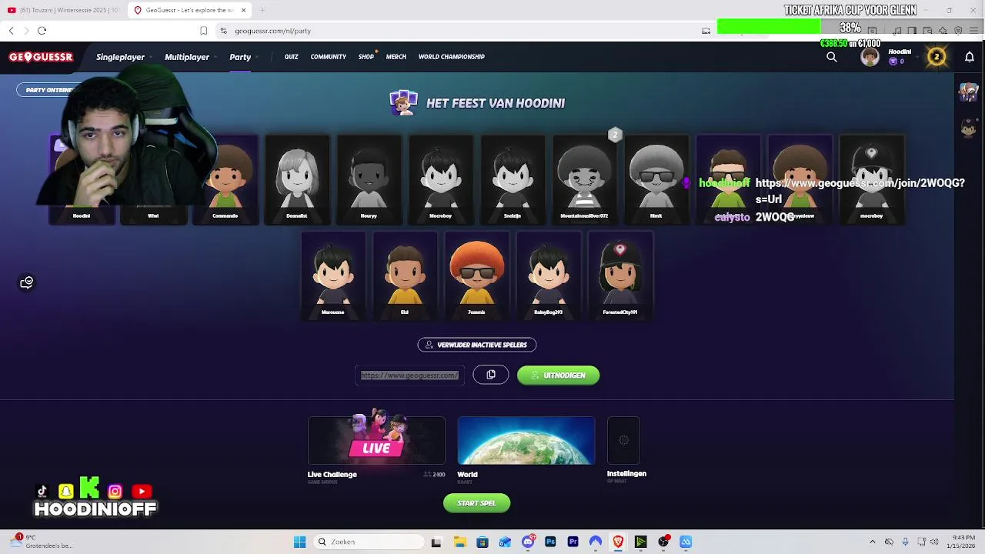This screenshot has width=985, height=554.
Task: Open the browser extensions puzzle icon
Action: (943, 31)
